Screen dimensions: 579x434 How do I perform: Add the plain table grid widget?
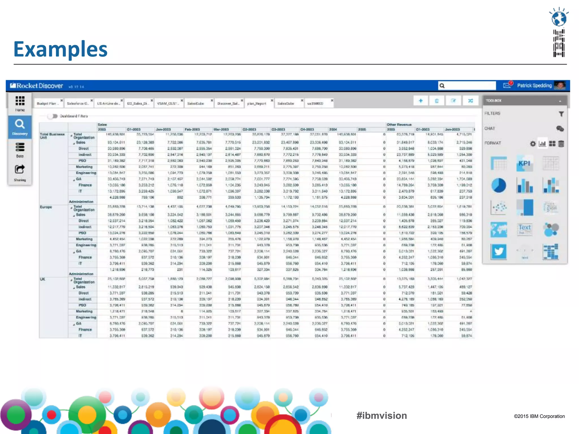551,163
